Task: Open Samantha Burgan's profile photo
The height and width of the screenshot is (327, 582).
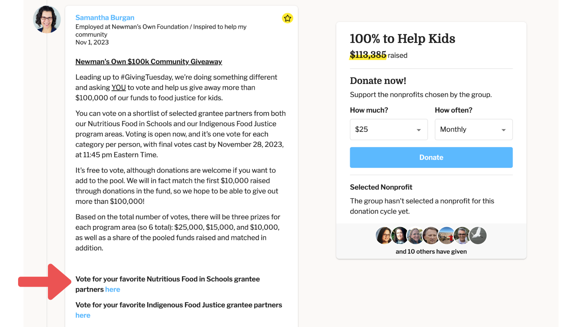Action: pyautogui.click(x=47, y=19)
